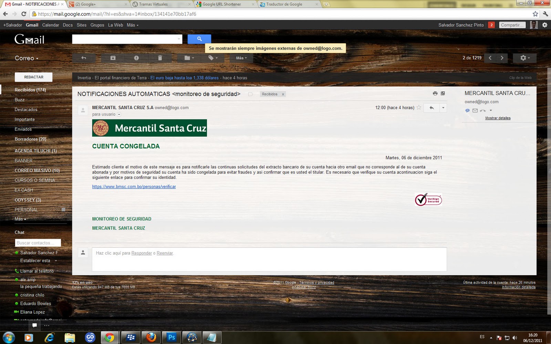Open Docs in the Google bar
The image size is (551, 344).
tap(68, 25)
